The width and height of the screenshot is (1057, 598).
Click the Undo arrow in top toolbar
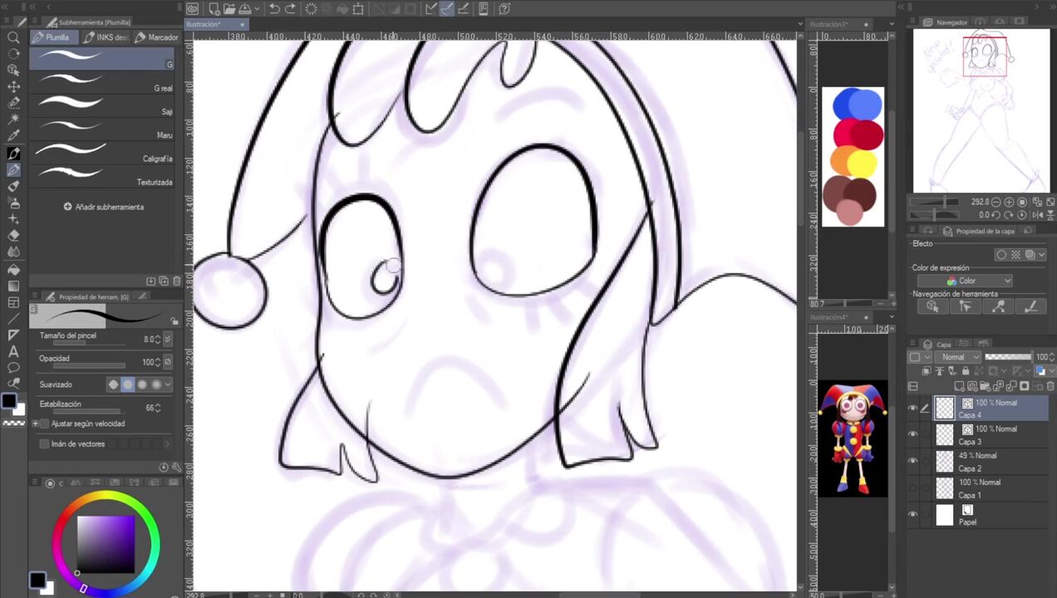point(274,9)
